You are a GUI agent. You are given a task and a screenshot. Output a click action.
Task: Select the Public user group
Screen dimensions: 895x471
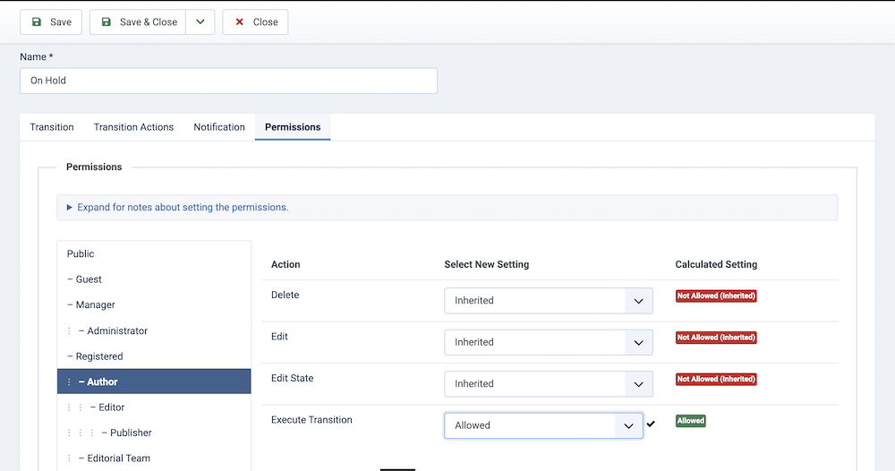81,254
